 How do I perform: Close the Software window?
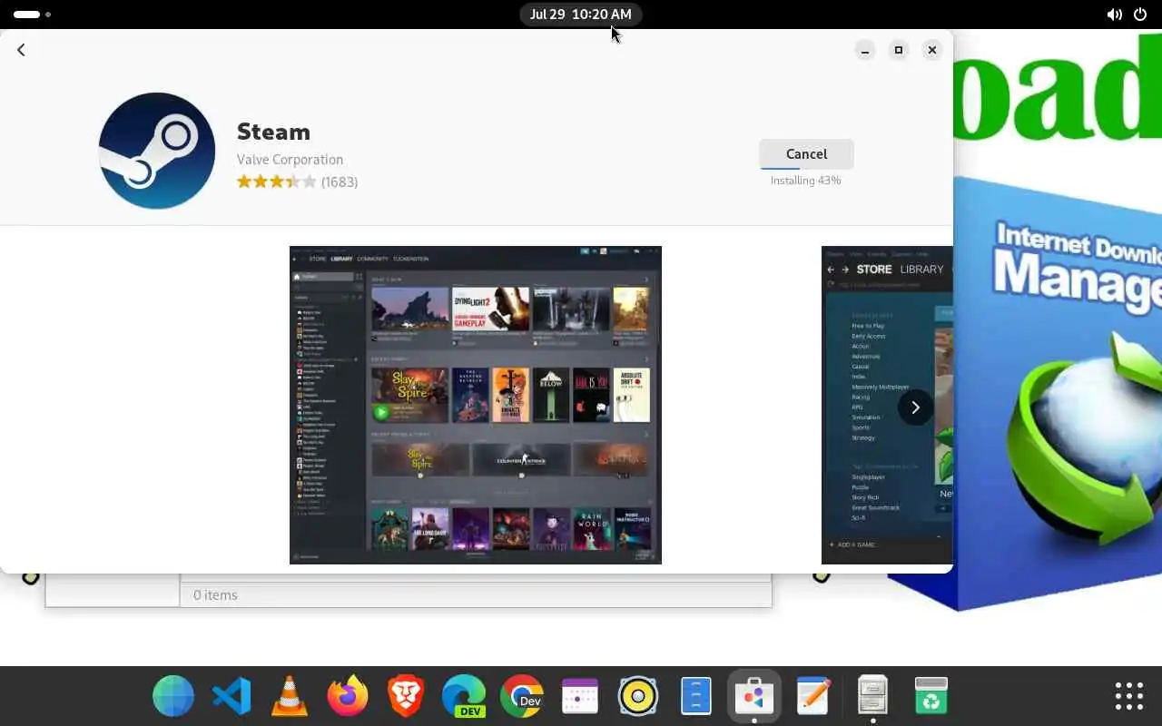pos(932,50)
